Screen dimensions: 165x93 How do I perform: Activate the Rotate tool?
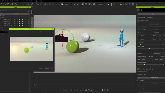click(x=37, y=4)
